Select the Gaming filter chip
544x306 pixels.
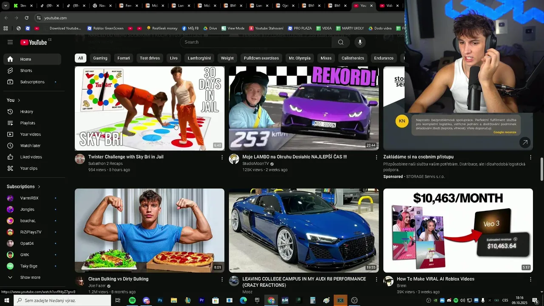click(x=100, y=58)
